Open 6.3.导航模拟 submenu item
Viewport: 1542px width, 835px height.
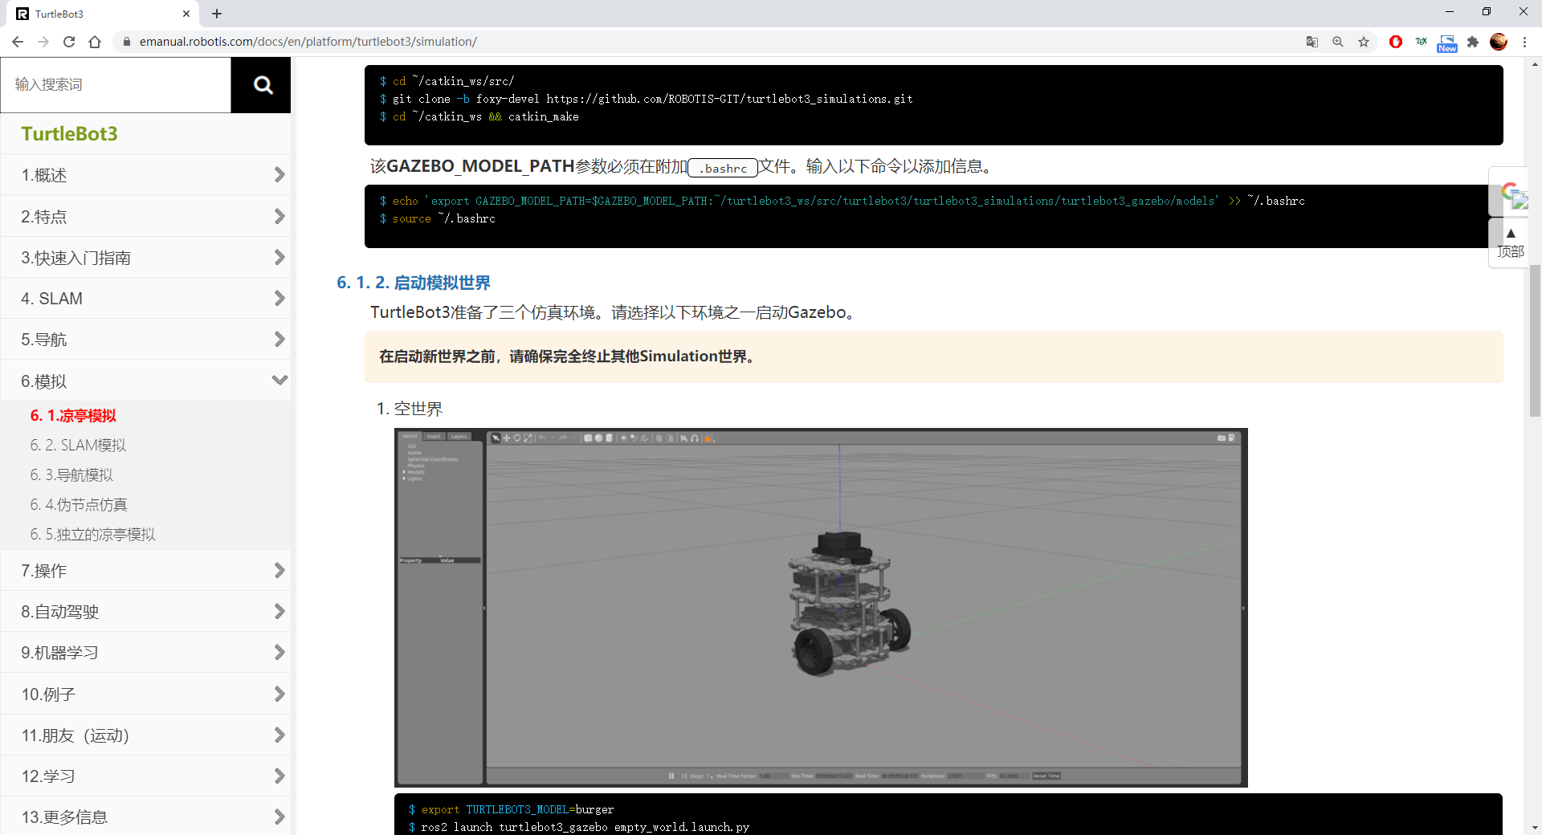[71, 475]
